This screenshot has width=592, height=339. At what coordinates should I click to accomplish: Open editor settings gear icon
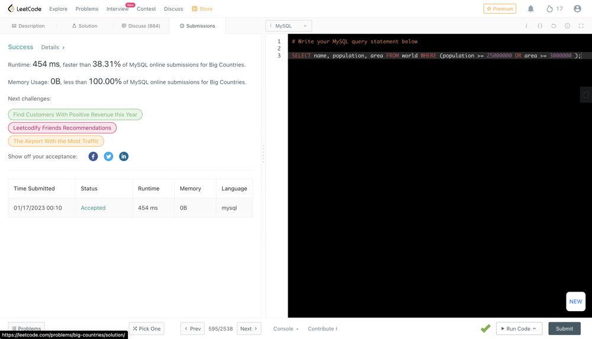(x=567, y=26)
